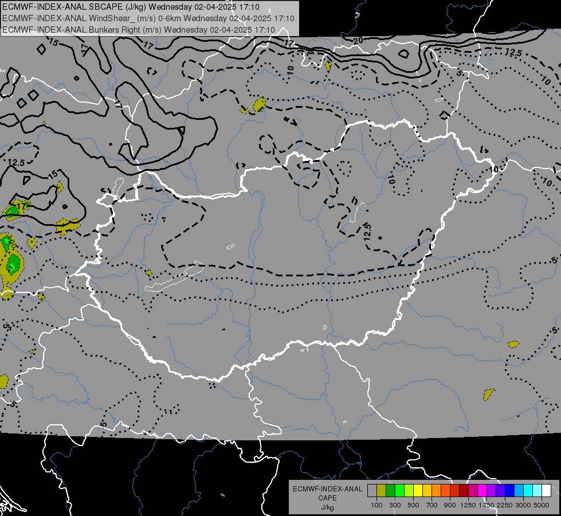Image resolution: width=561 pixels, height=516 pixels.
Task: Click the CAPE label in legend
Action: coord(327,498)
